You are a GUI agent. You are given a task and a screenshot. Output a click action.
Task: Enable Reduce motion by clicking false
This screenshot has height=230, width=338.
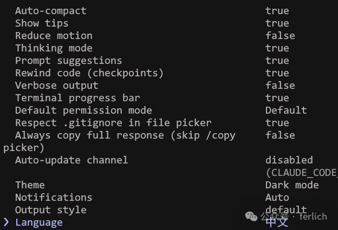[x=280, y=36]
